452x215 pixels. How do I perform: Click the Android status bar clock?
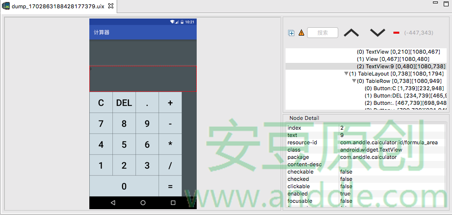tap(189, 22)
